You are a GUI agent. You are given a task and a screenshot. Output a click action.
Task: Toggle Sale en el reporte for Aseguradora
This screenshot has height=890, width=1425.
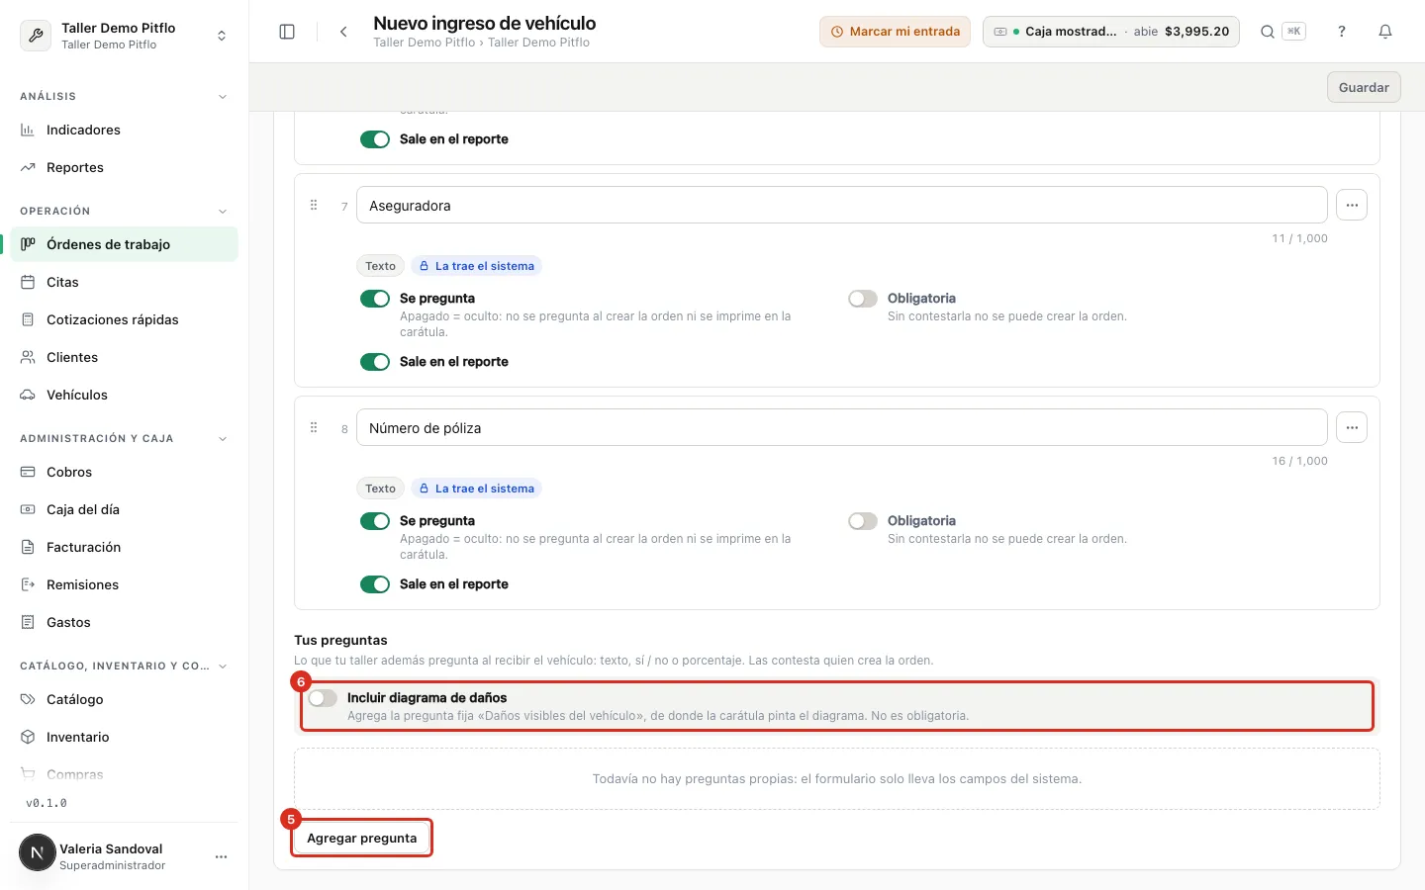pyautogui.click(x=375, y=362)
